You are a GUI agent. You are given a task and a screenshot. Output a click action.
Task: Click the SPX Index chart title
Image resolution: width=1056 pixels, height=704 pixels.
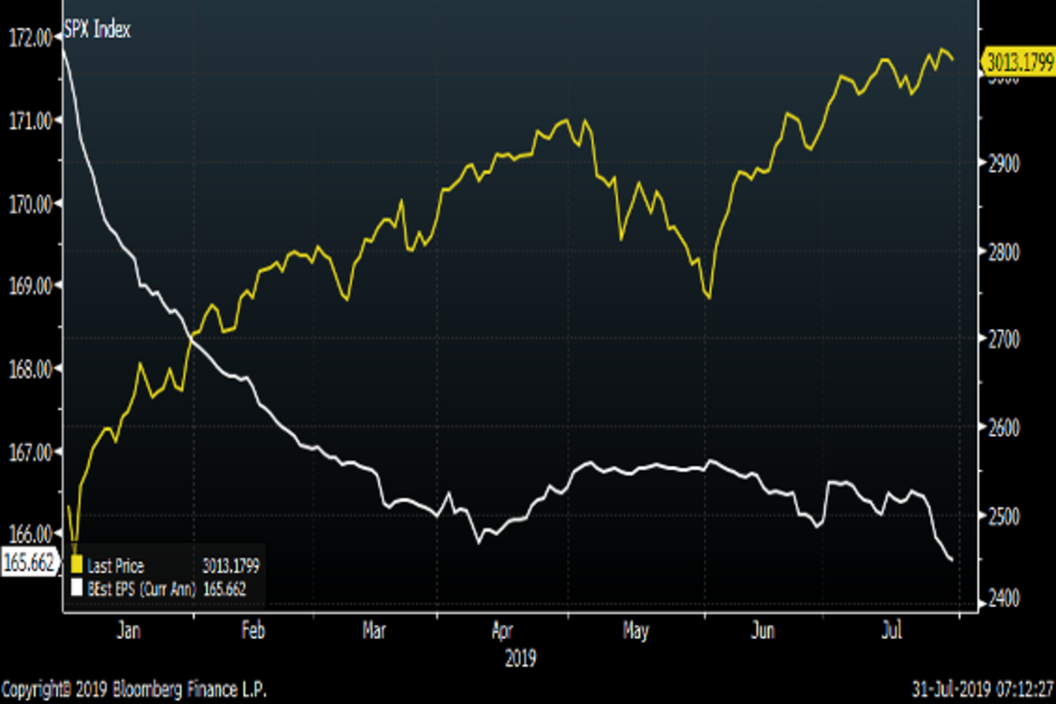point(97,31)
